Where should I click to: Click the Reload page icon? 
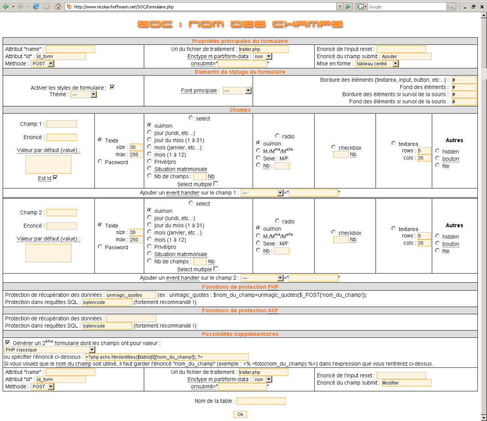pyautogui.click(x=36, y=6)
